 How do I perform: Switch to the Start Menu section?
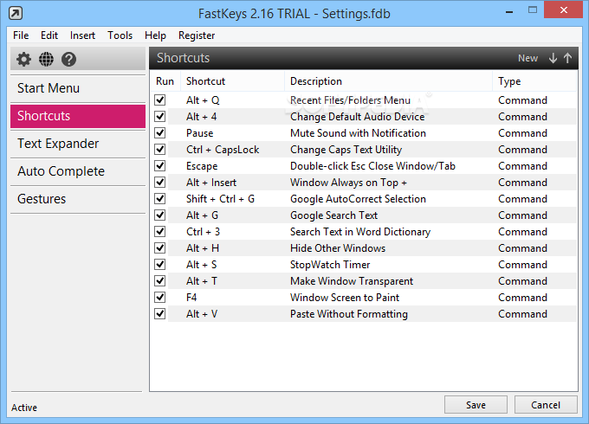tap(78, 88)
